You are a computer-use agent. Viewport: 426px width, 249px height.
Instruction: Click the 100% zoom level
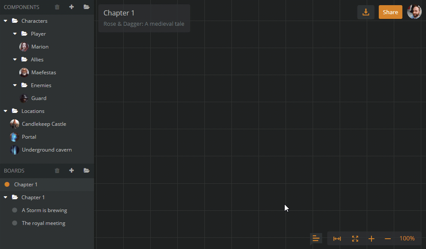point(407,238)
